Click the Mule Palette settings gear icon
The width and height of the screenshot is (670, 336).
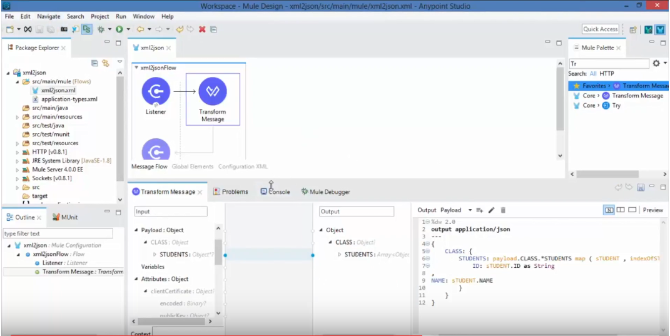pyautogui.click(x=656, y=63)
